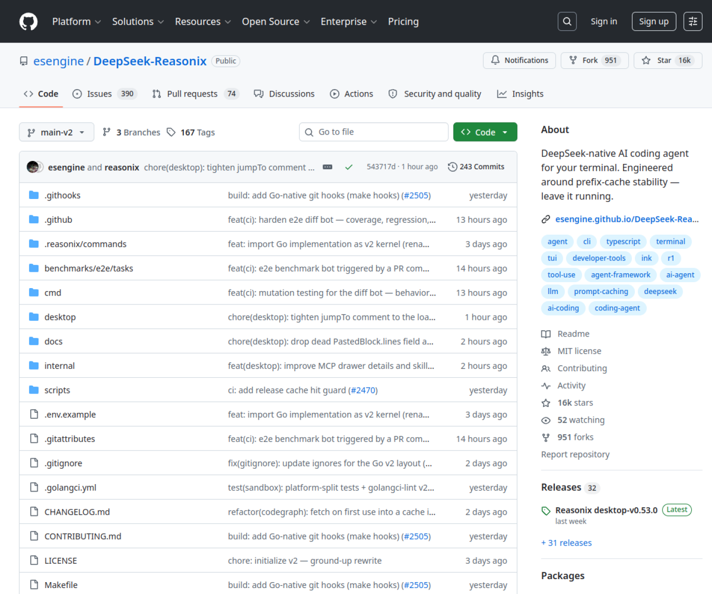Click the Contributing people icon
The image size is (712, 594).
tap(546, 368)
